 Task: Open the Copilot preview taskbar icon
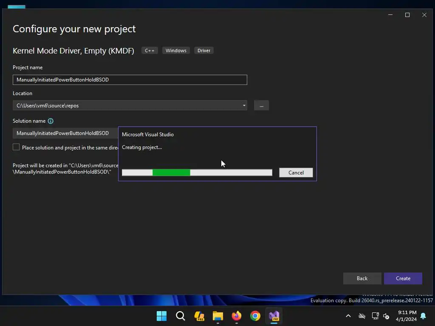coord(199,316)
